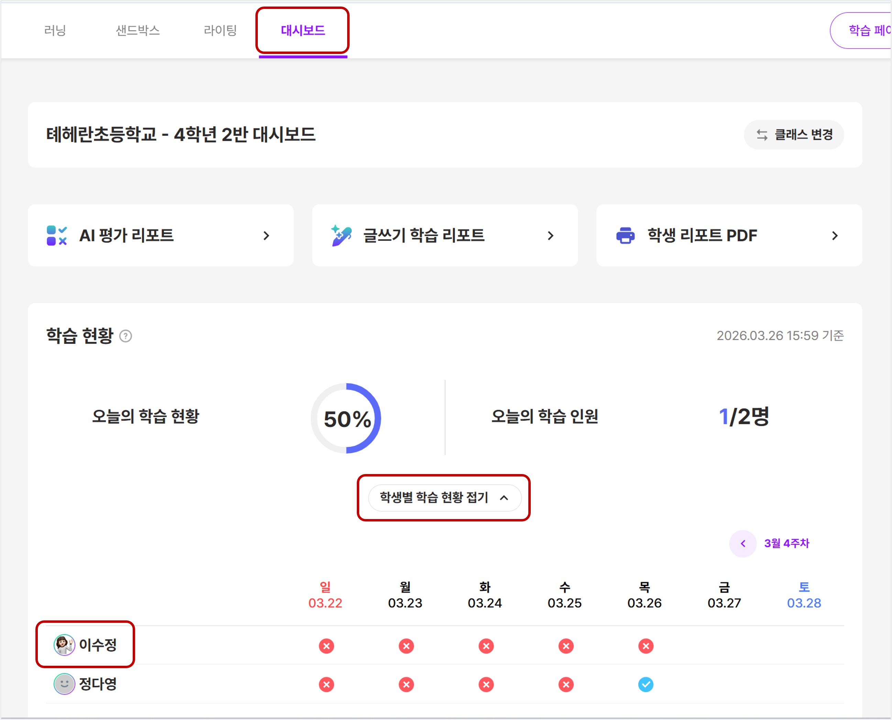
Task: Click the 2026.03.26 15:59 기준 timestamp
Action: 780,336
